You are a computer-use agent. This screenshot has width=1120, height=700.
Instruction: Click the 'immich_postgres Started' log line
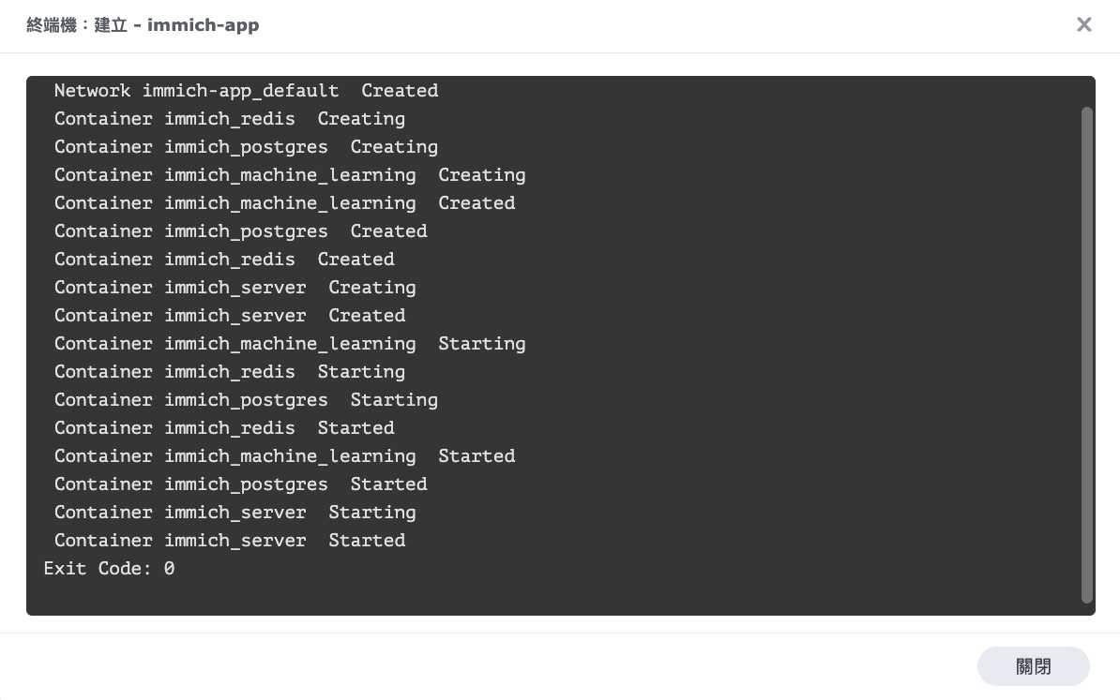(241, 484)
